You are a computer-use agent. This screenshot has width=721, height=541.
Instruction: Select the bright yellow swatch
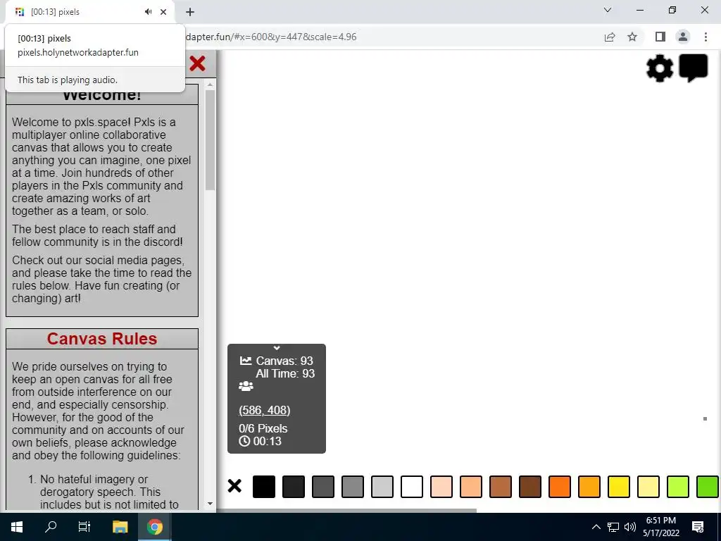point(619,487)
